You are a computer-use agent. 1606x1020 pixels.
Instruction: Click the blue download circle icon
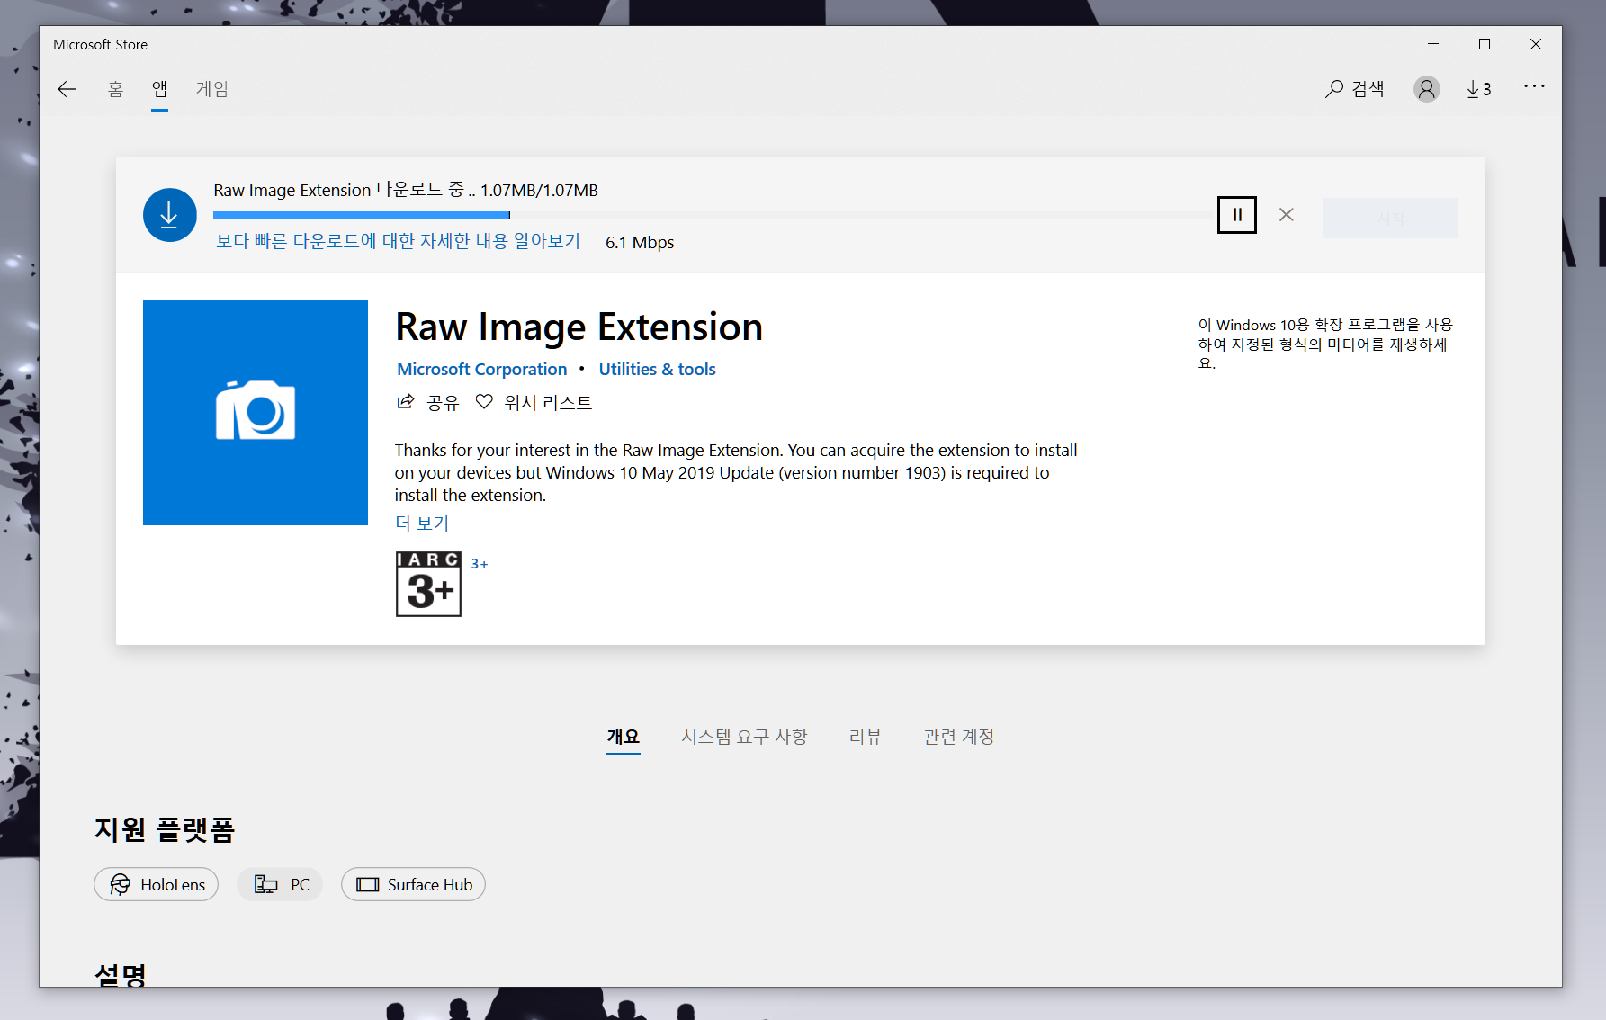click(x=170, y=215)
